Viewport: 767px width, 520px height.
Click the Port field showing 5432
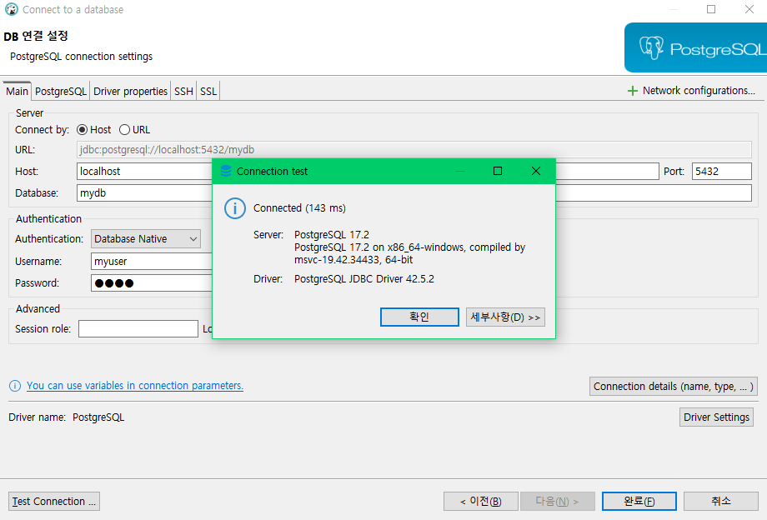[721, 171]
